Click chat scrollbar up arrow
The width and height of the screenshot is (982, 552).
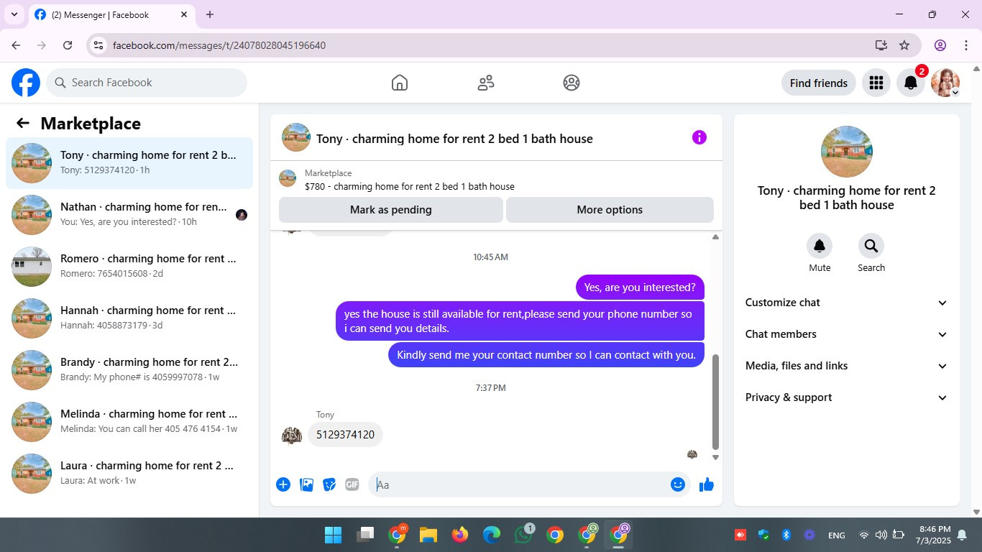click(x=715, y=237)
